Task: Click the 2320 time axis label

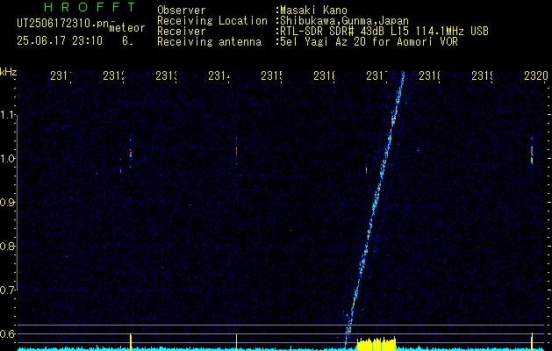Action: click(536, 75)
